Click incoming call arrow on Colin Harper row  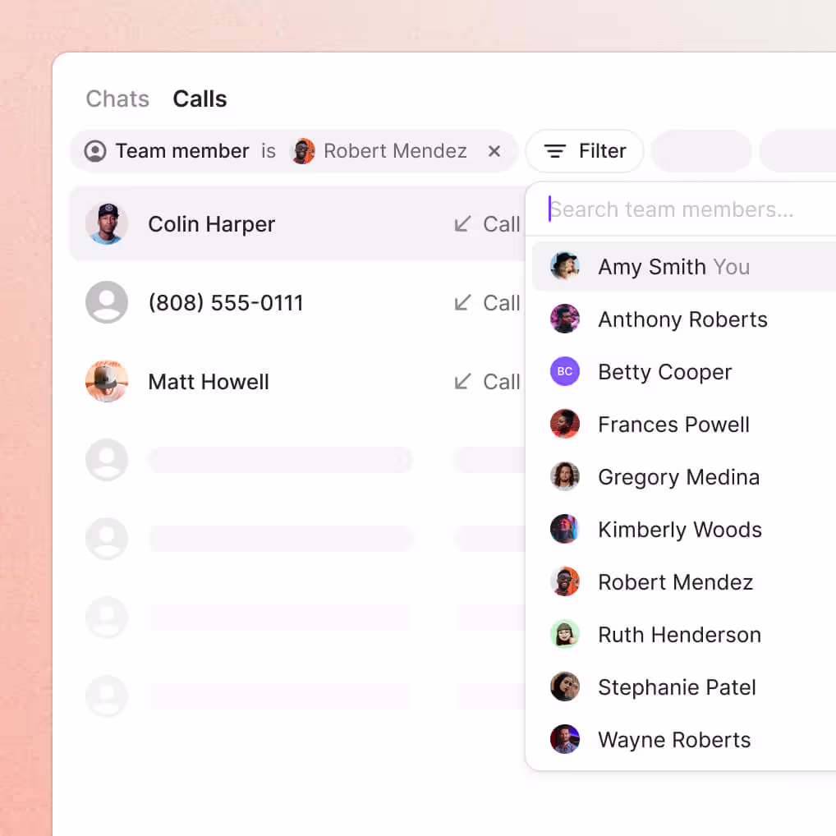pos(463,224)
